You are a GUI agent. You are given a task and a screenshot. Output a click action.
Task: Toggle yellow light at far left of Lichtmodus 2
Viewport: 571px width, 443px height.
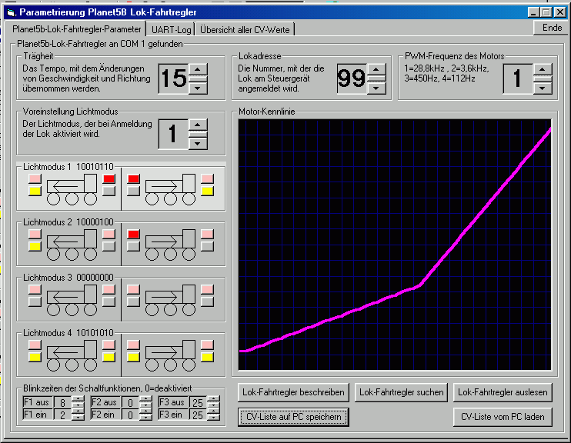coord(35,247)
